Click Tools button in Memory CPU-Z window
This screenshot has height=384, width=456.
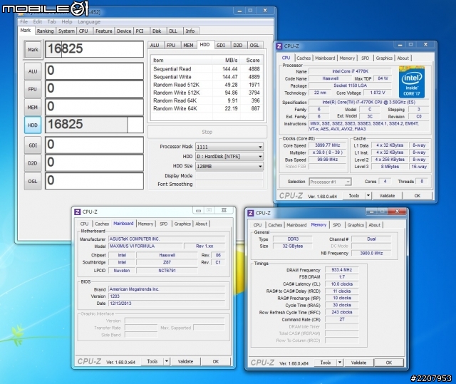(326, 363)
